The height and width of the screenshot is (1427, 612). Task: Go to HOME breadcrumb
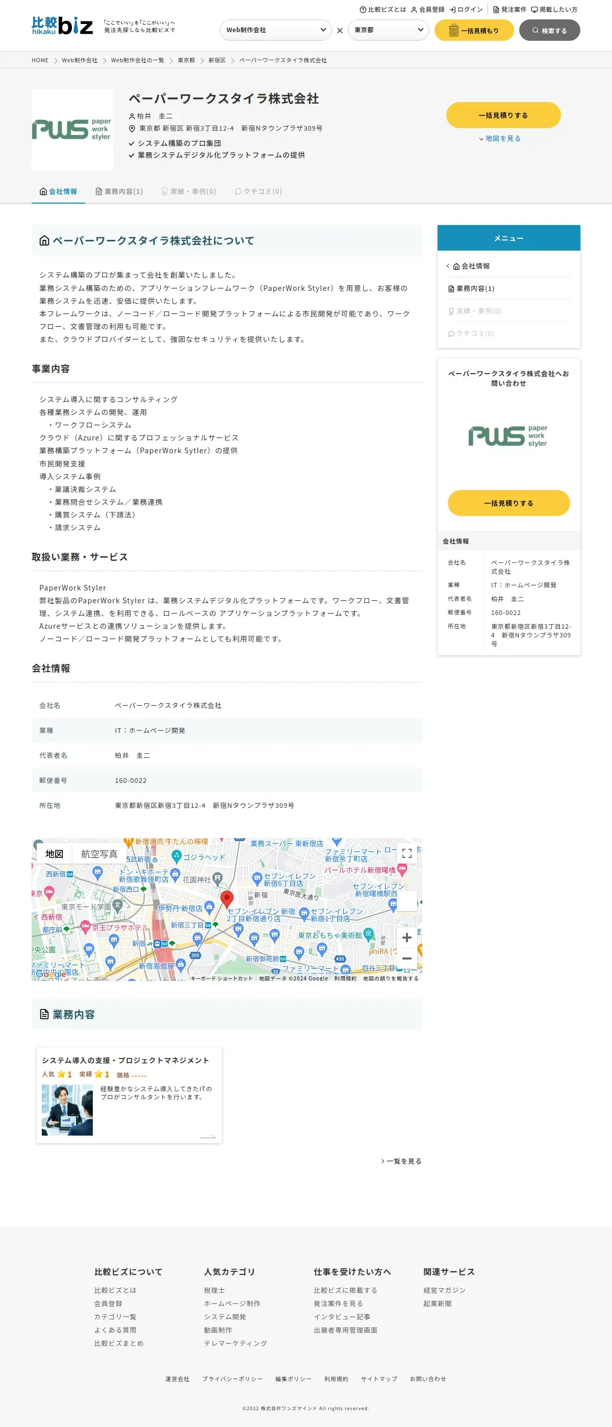pos(40,60)
